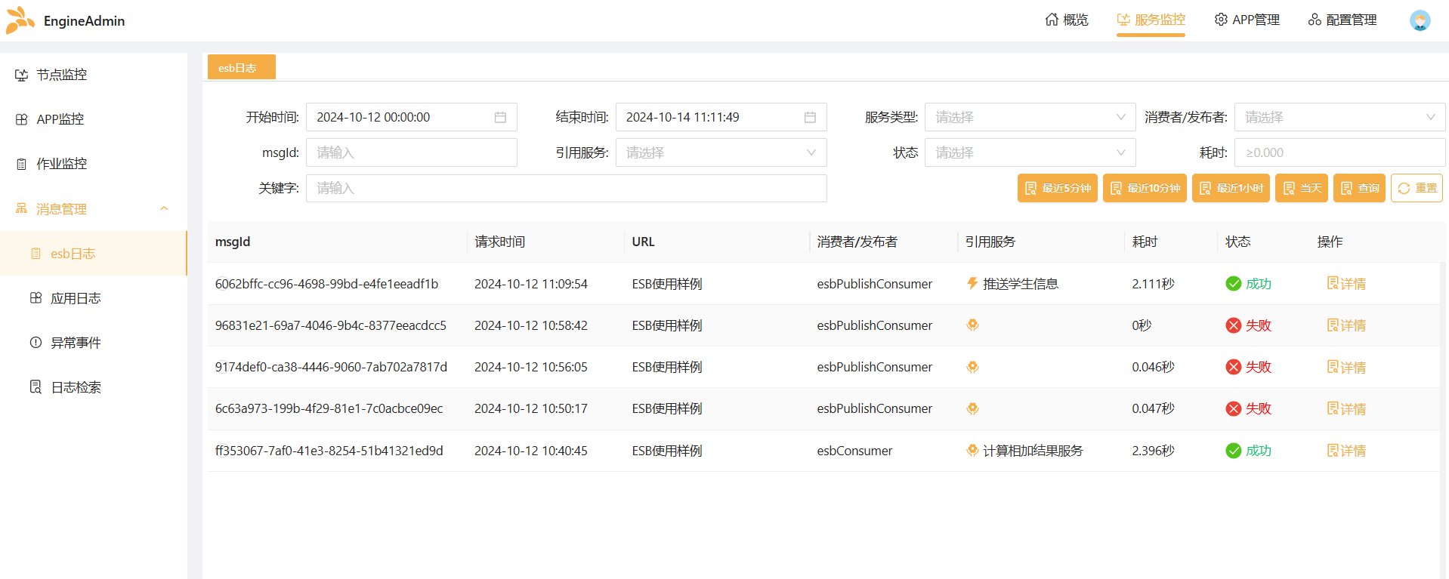Click the lightning icon beside 推送学生信息

click(x=972, y=283)
